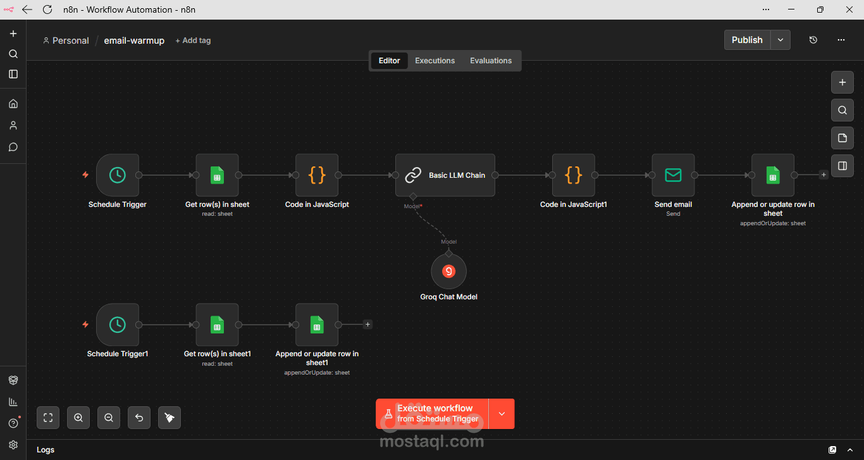Screen dimensions: 864x460
Task: Open workflow history clock icon
Action: point(813,40)
